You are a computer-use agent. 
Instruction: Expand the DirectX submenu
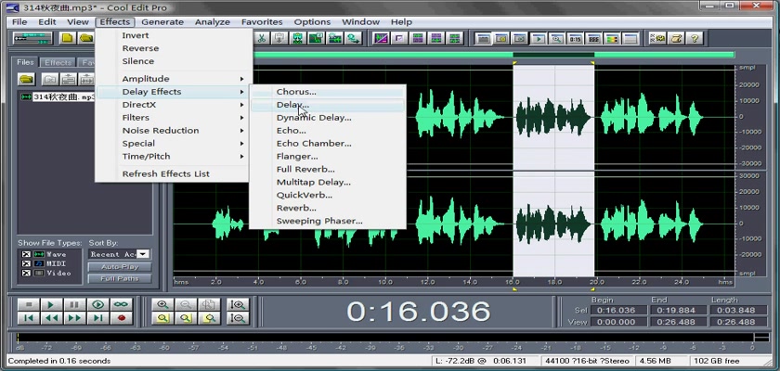pyautogui.click(x=172, y=104)
